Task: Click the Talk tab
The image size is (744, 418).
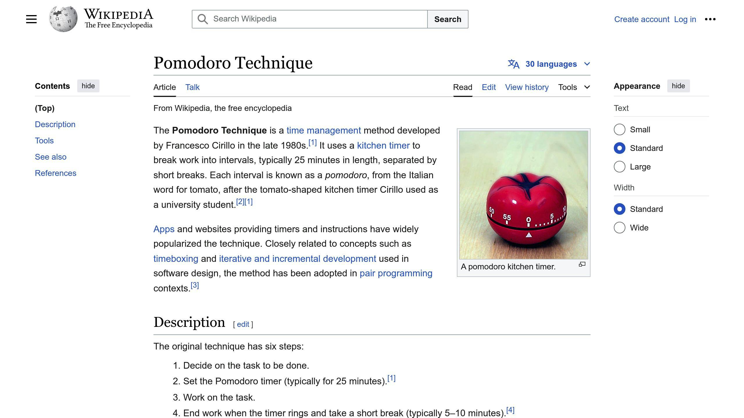Action: [193, 87]
